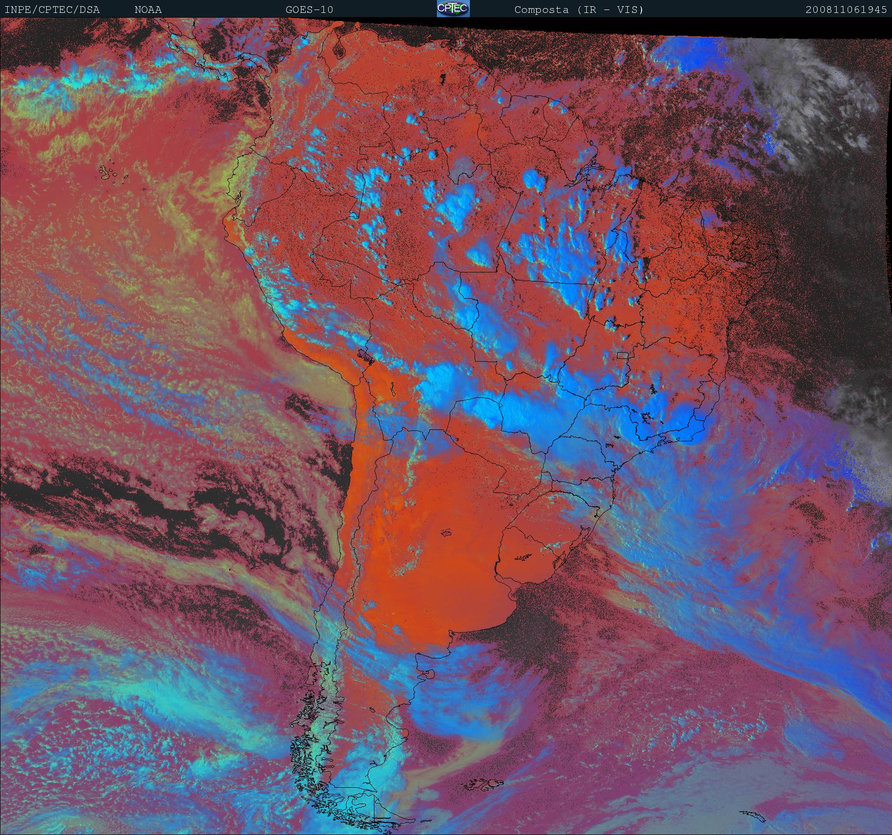Click the small Federal District rectangle in Brazil
The width and height of the screenshot is (892, 835).
click(622, 355)
